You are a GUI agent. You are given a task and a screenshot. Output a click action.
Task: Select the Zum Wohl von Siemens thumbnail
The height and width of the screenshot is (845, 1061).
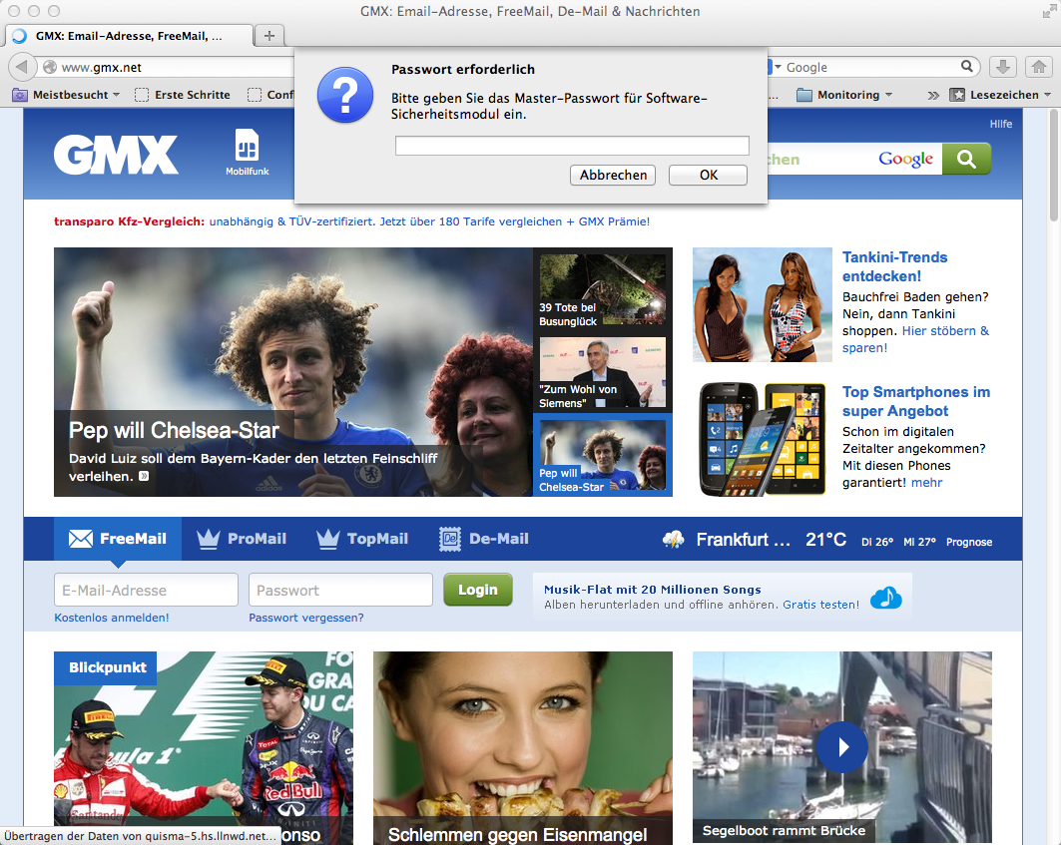tap(602, 373)
